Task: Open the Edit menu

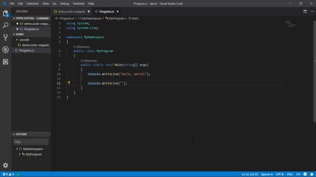Action: pos(20,3)
